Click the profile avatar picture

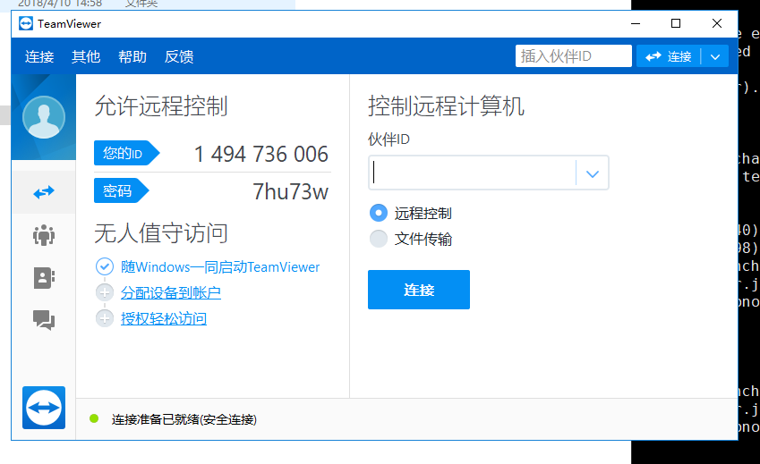click(x=44, y=117)
